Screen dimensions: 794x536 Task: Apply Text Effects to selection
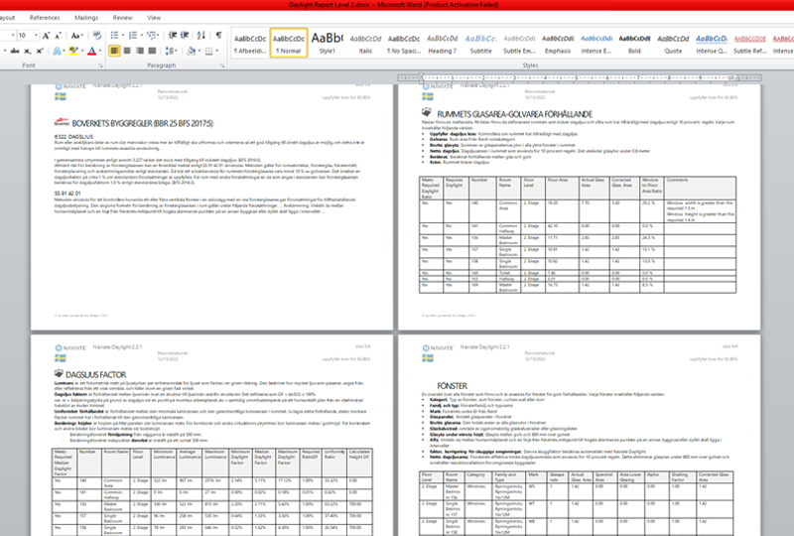(x=57, y=51)
